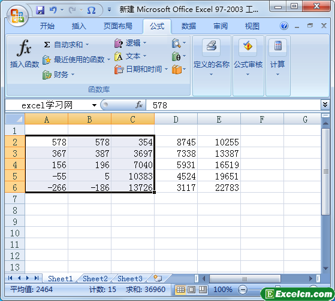Select the Sheet1 worksheet tab
The width and height of the screenshot is (335, 301).
click(x=61, y=279)
